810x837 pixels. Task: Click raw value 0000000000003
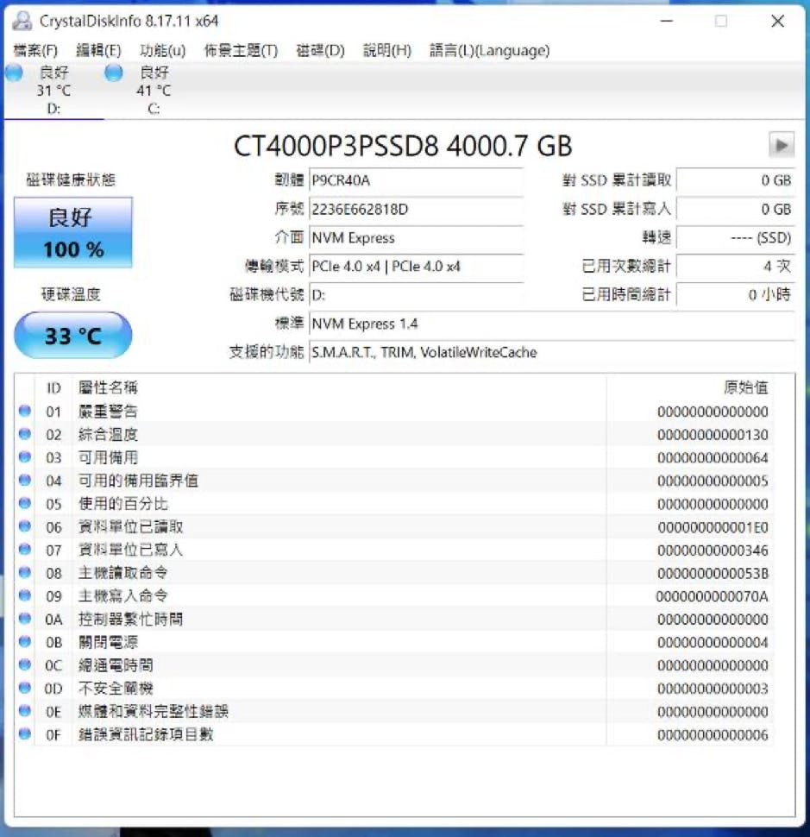point(713,689)
